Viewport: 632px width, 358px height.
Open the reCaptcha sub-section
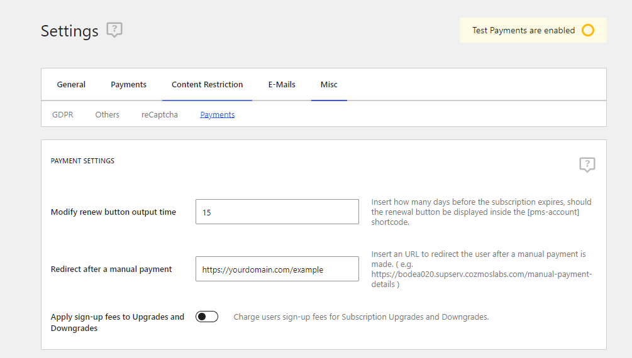click(159, 114)
